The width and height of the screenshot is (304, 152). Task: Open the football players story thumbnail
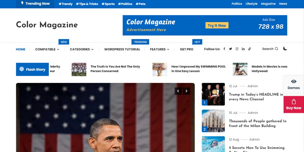[x=79, y=69]
